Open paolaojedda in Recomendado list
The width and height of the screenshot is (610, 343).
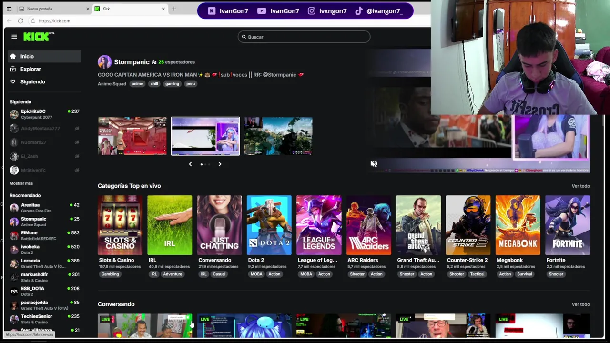pyautogui.click(x=45, y=305)
